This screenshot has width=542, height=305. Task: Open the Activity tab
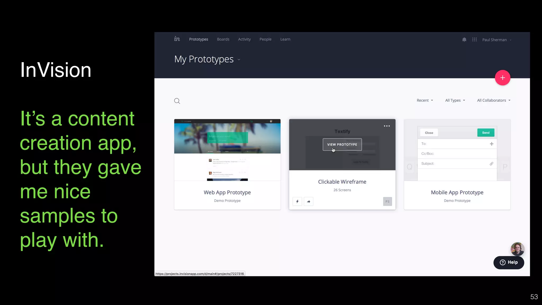tap(244, 39)
